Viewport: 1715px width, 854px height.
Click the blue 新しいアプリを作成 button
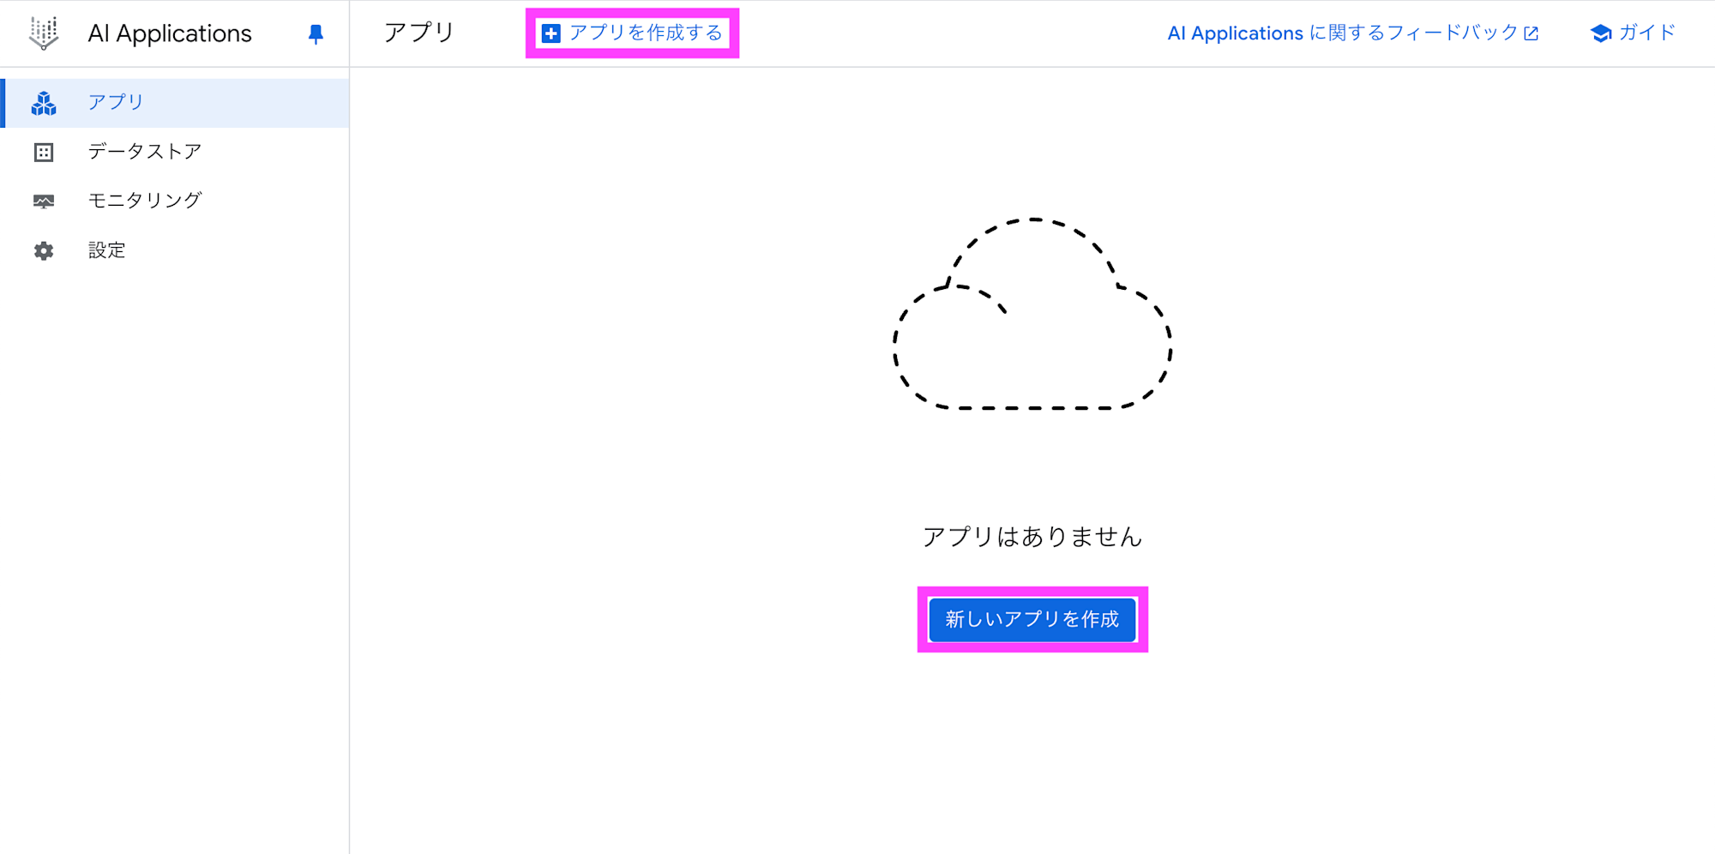pyautogui.click(x=1032, y=619)
